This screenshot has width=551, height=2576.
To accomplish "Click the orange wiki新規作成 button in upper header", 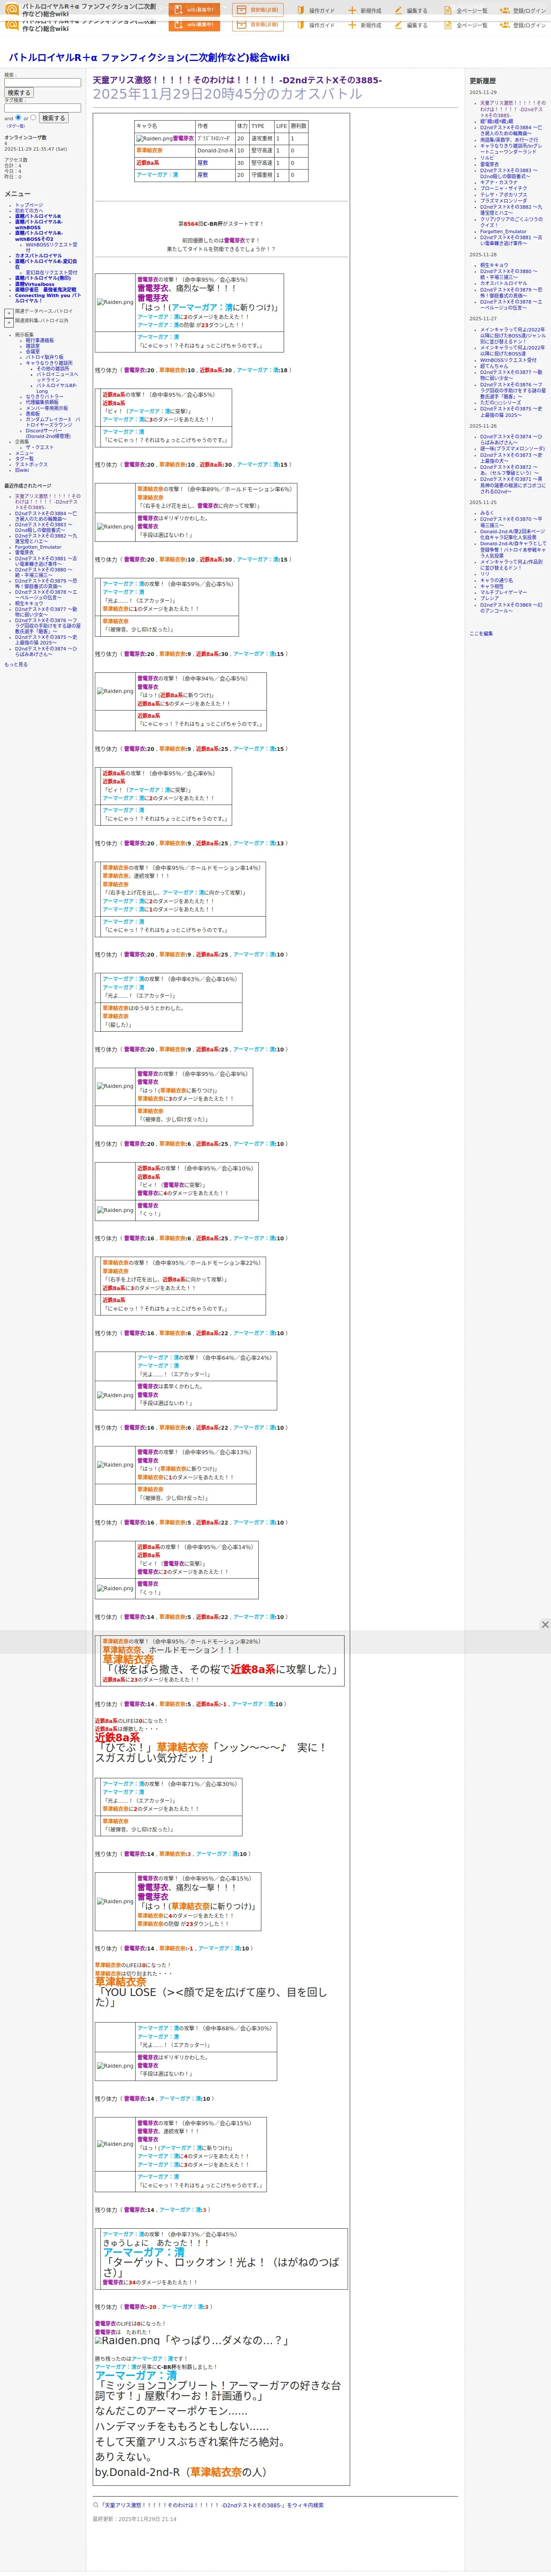I will point(194,10).
